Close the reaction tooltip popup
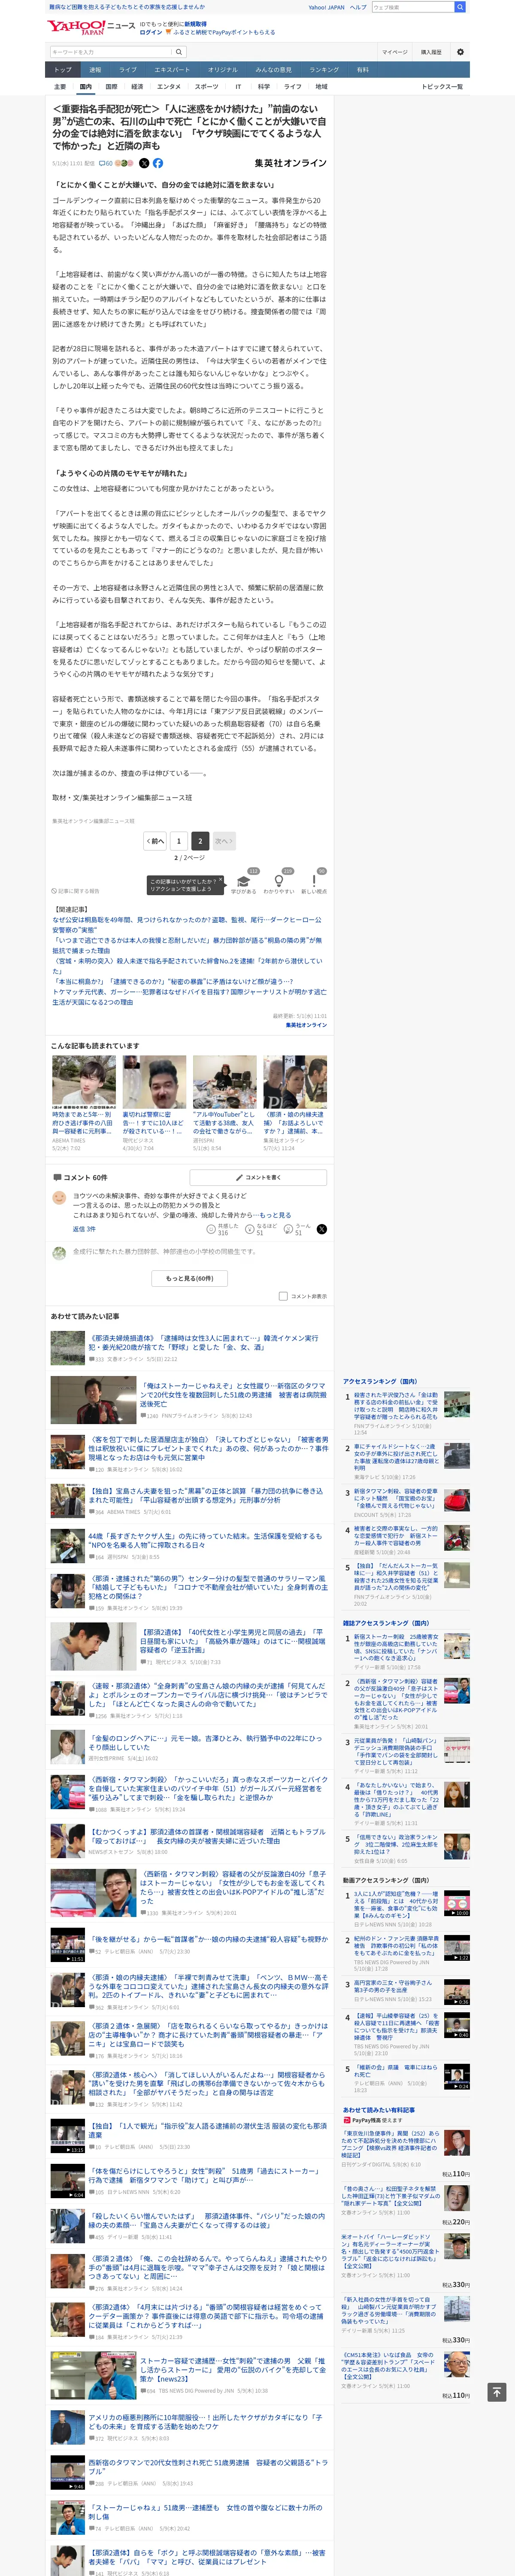 coord(220,880)
